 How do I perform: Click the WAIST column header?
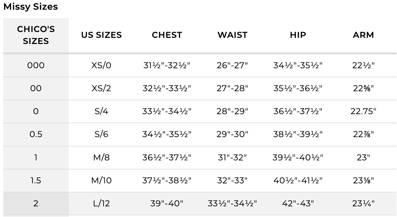pos(232,35)
